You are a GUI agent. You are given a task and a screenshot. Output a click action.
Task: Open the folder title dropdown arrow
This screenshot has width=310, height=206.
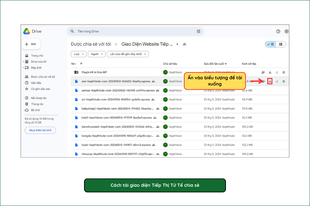pyautogui.click(x=177, y=44)
